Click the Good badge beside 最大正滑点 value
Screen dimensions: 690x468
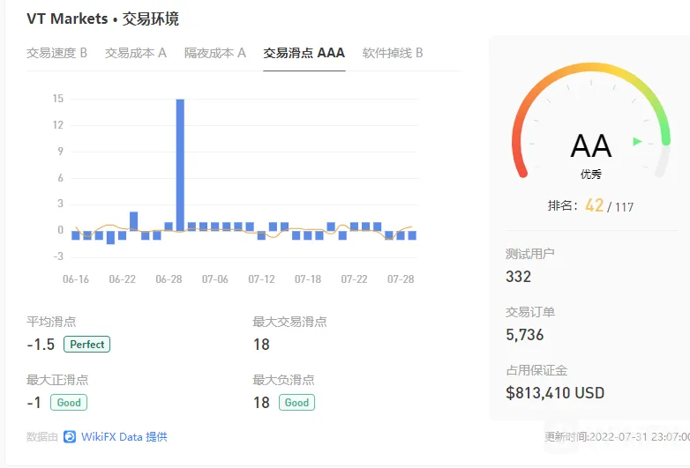(x=69, y=403)
